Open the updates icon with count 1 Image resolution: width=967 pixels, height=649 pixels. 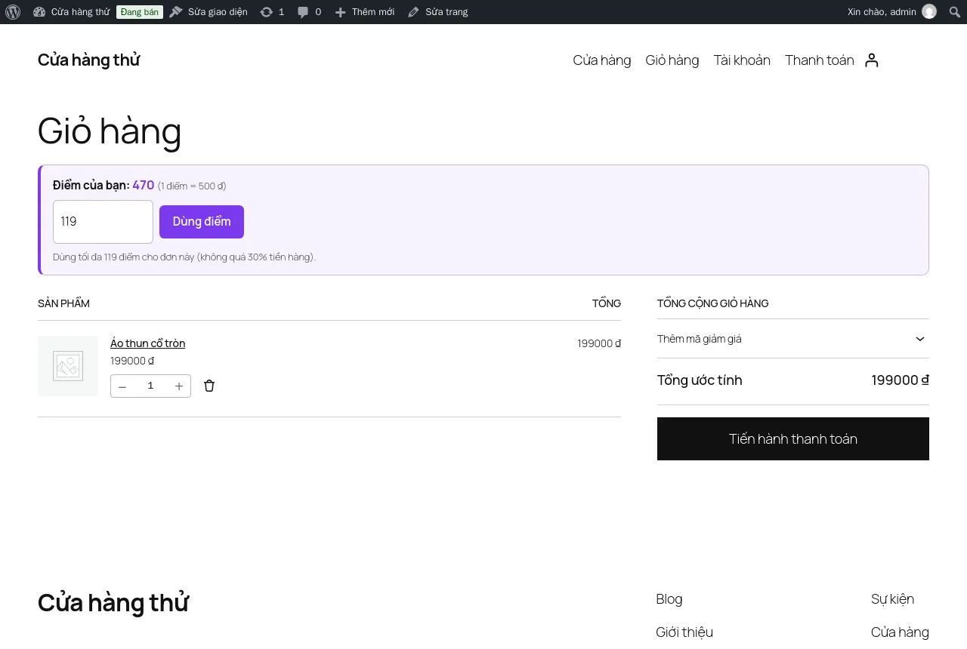point(273,12)
